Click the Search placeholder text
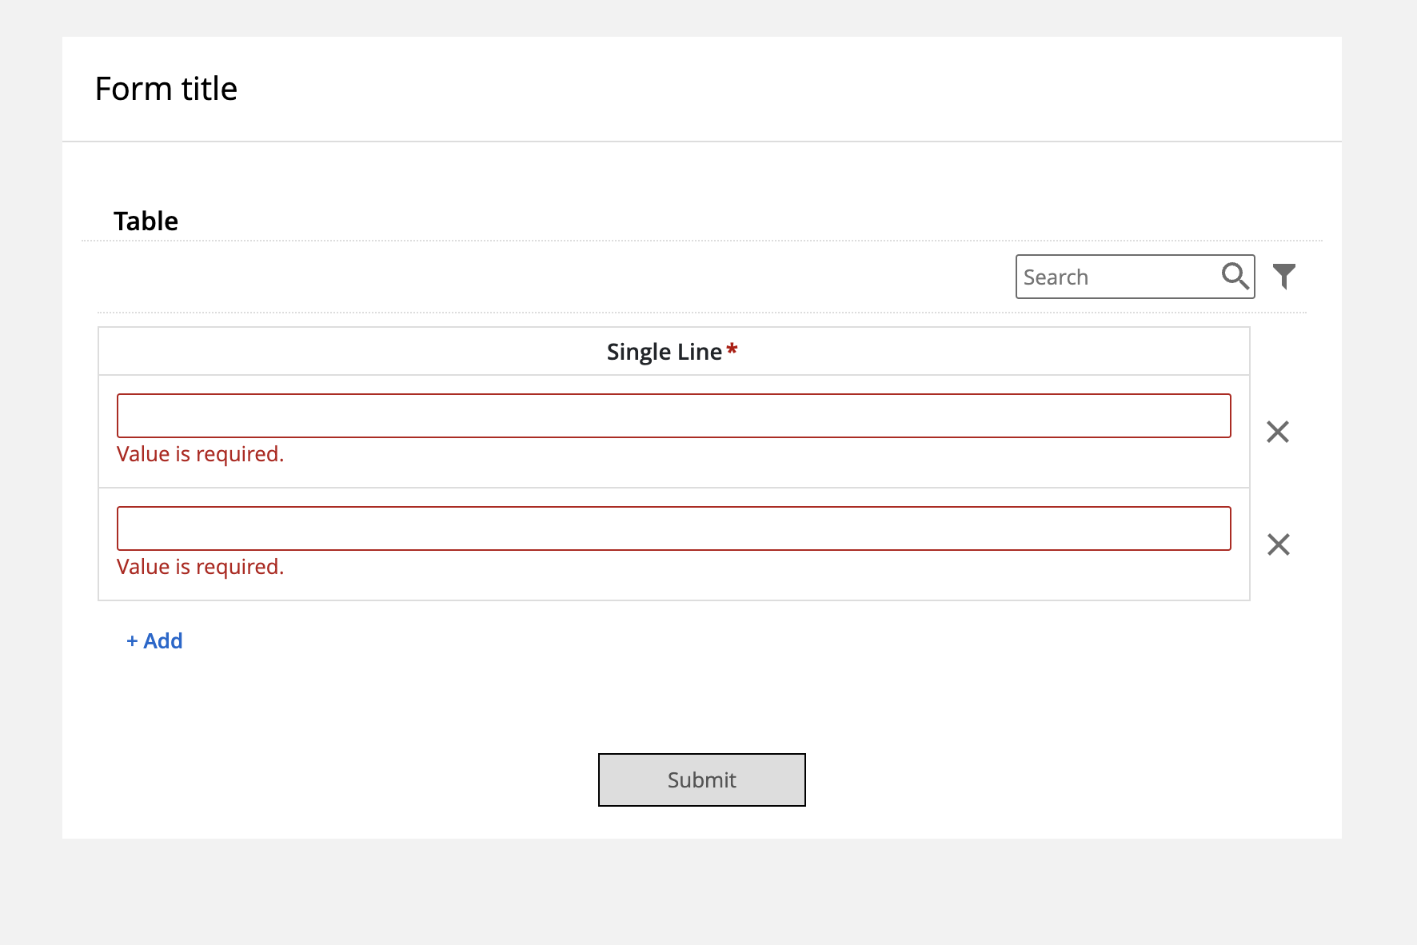The image size is (1417, 945). tap(1056, 277)
